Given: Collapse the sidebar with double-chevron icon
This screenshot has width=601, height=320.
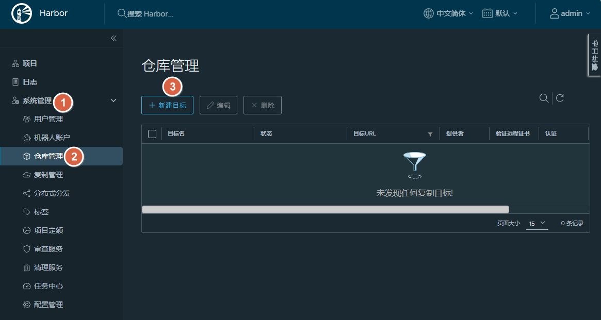Looking at the screenshot, I should (x=113, y=38).
